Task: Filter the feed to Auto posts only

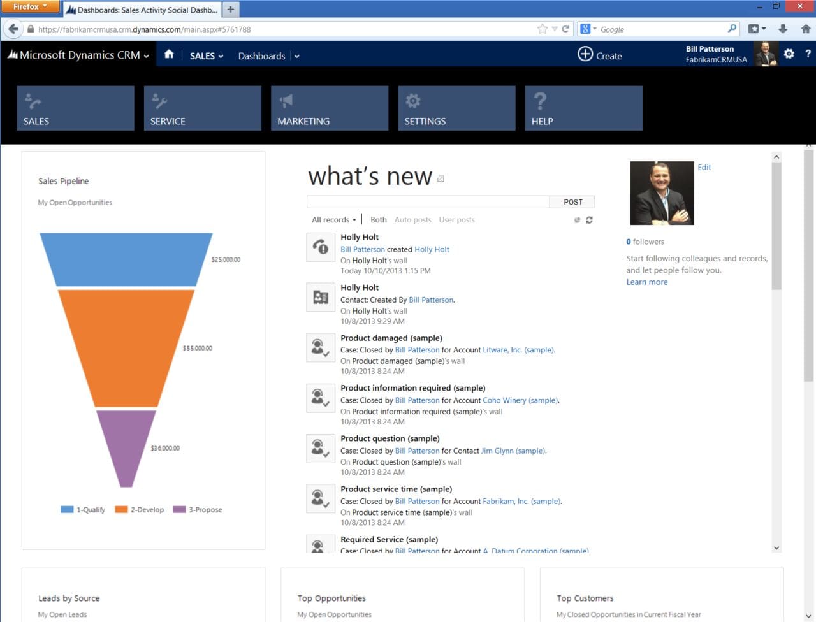Action: 412,219
